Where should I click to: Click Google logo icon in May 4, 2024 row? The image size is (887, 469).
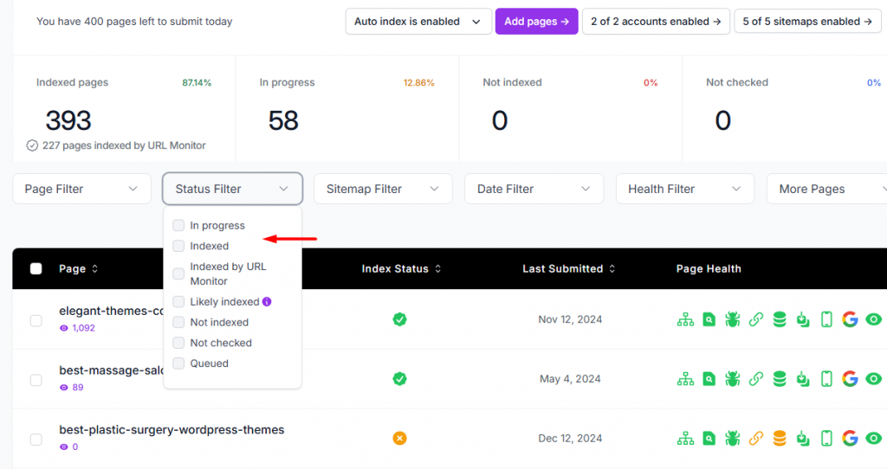click(850, 379)
